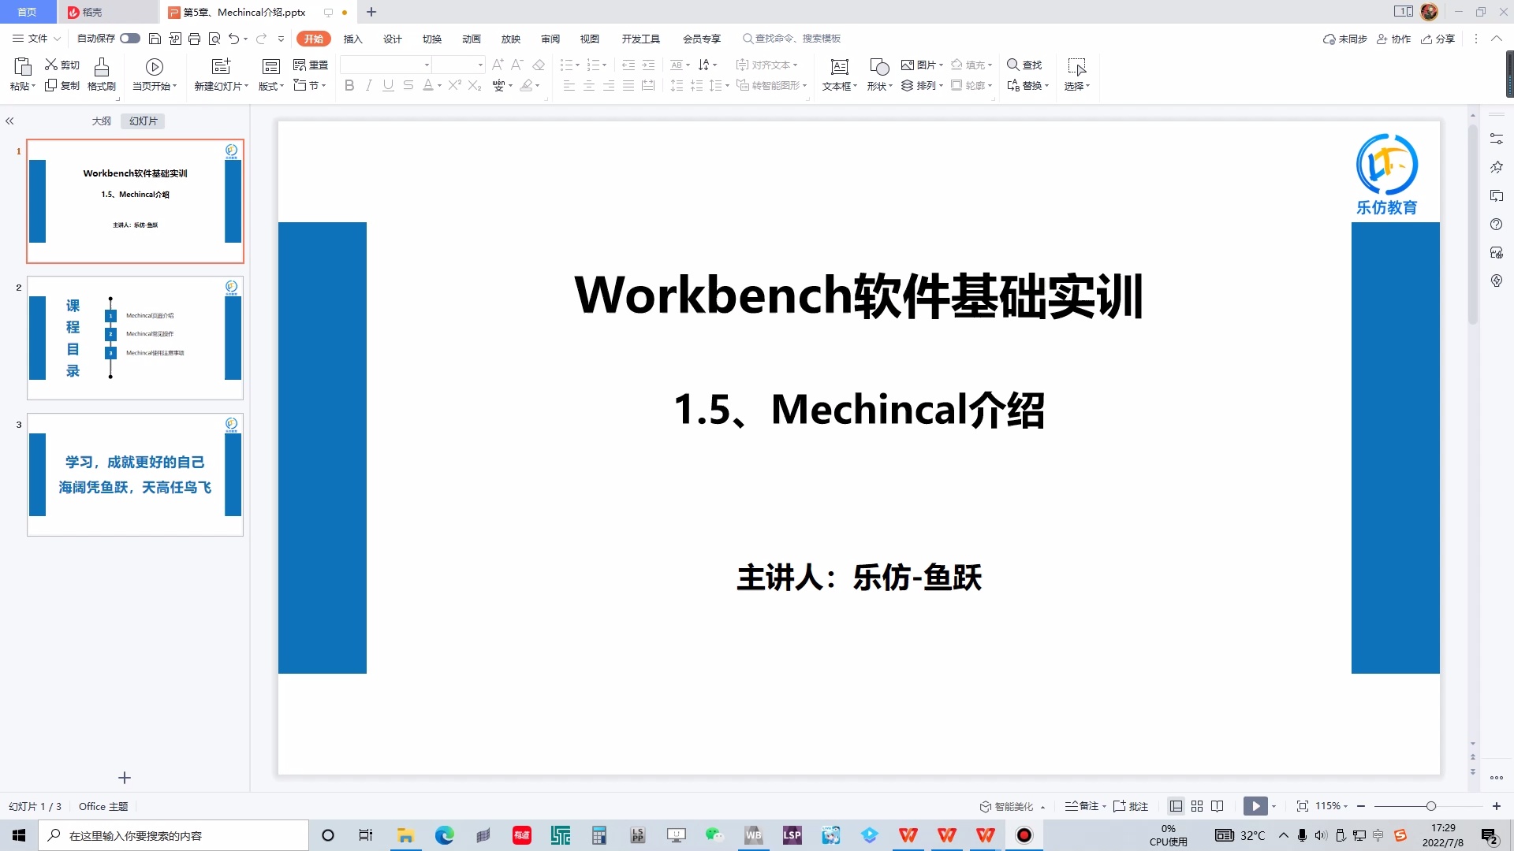The height and width of the screenshot is (851, 1514).
Task: Select slide 2 thumbnail in the panel
Action: tap(135, 337)
